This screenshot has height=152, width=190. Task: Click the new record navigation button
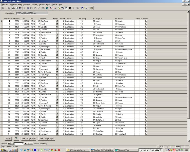point(31,144)
